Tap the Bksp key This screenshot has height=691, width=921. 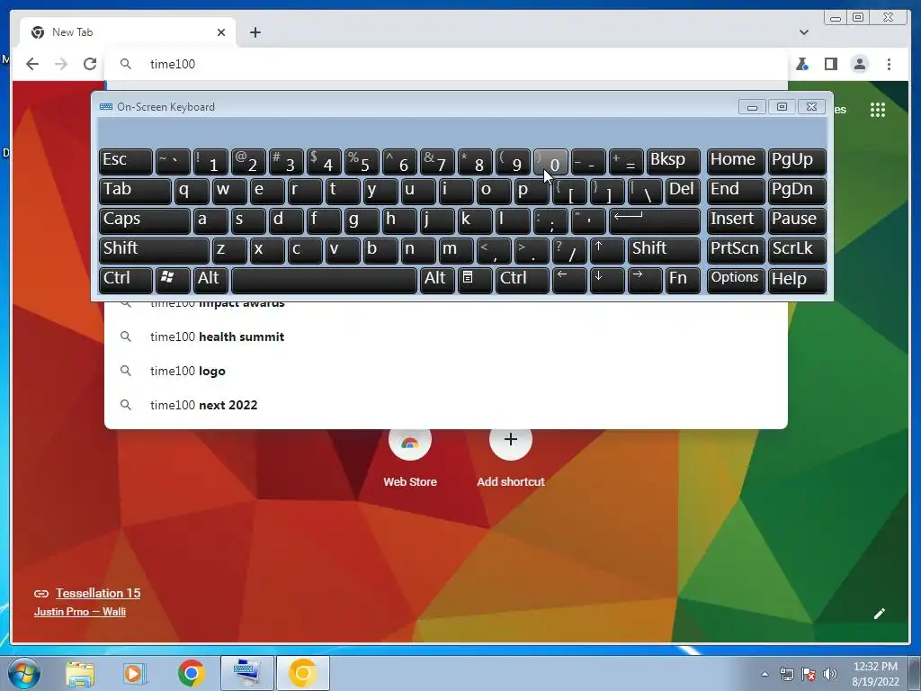click(x=673, y=162)
